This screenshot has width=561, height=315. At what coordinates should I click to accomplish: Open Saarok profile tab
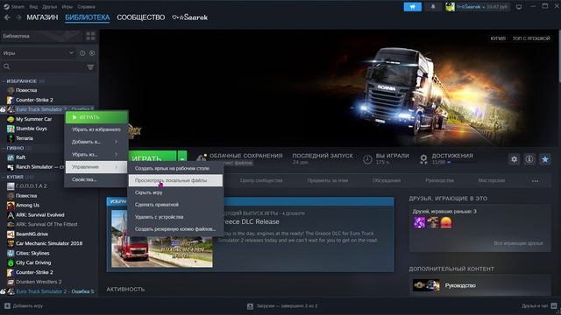click(x=189, y=17)
